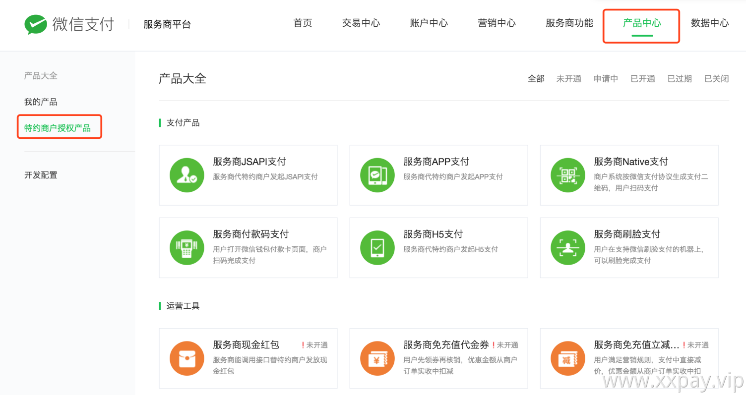Show only 已开通 products

643,79
